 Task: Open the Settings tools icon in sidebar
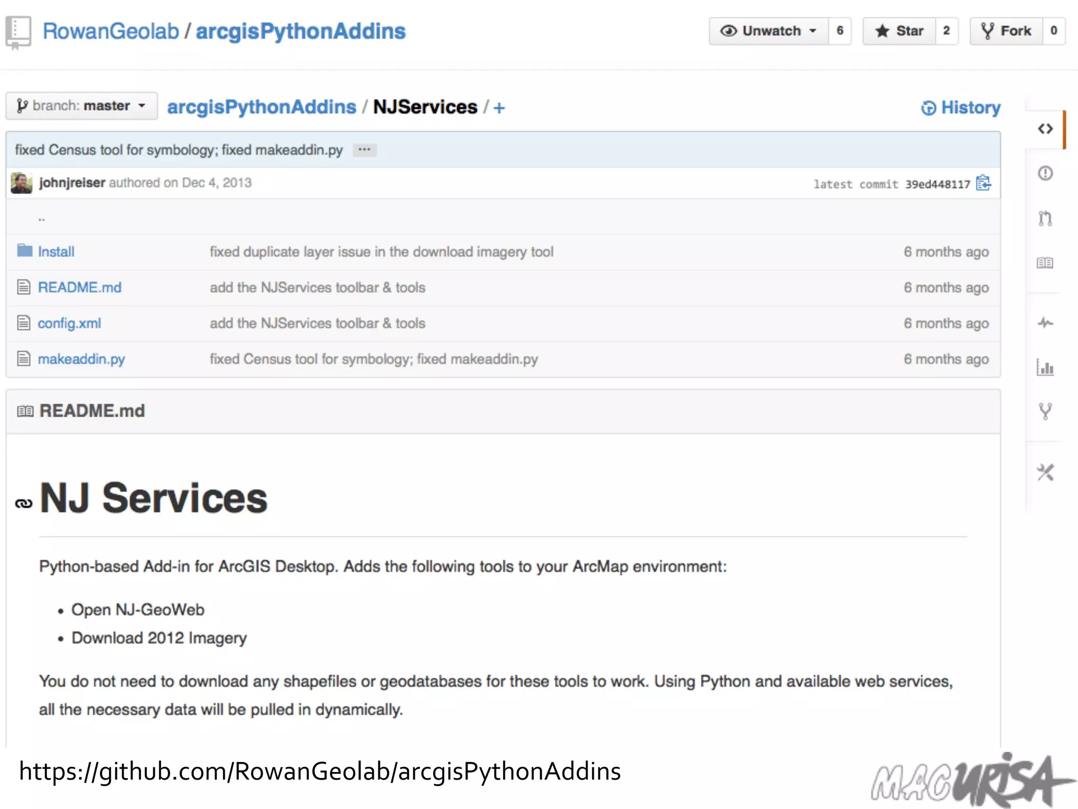1045,472
